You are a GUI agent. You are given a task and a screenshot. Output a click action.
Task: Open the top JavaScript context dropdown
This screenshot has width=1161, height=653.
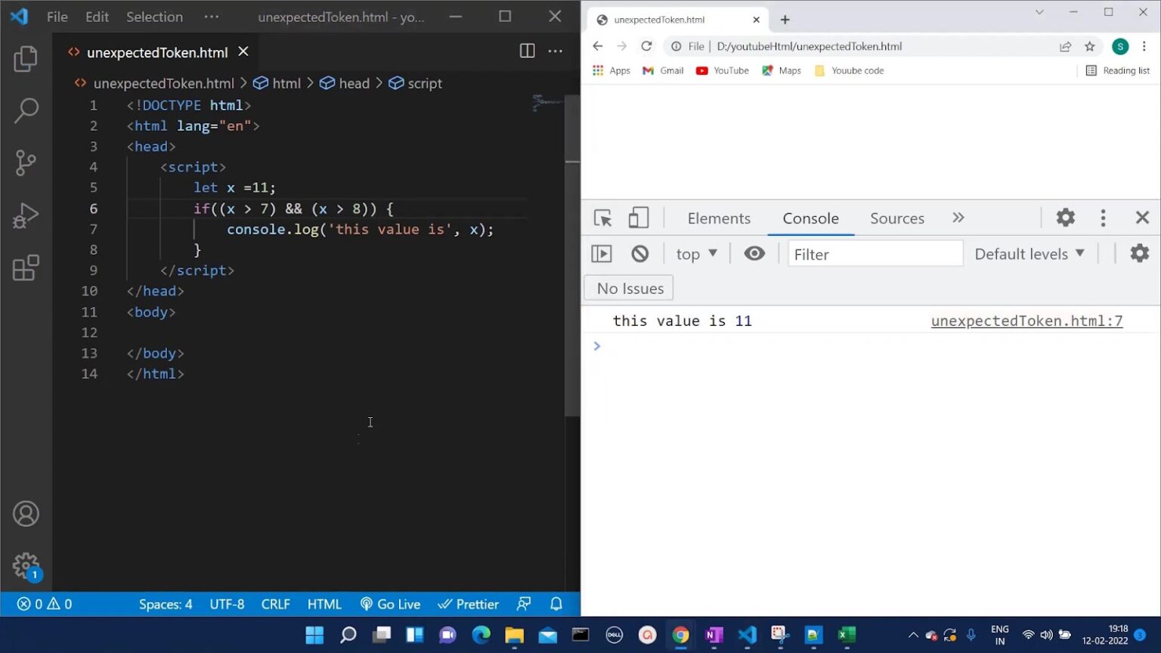point(695,254)
